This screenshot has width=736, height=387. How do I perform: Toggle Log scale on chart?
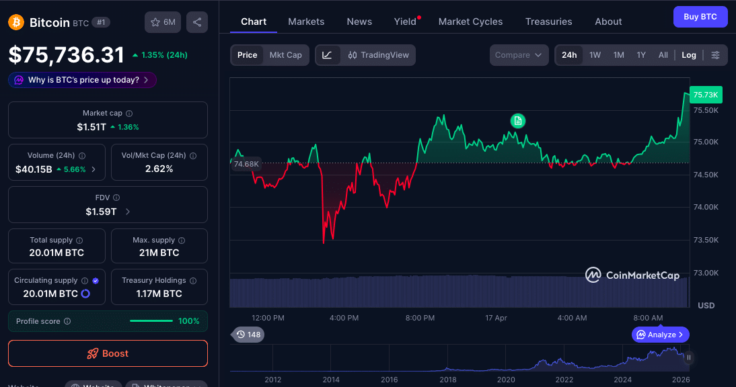[x=689, y=55]
